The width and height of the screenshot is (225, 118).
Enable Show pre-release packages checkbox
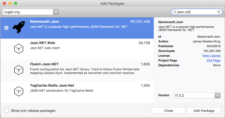[x=6, y=110]
